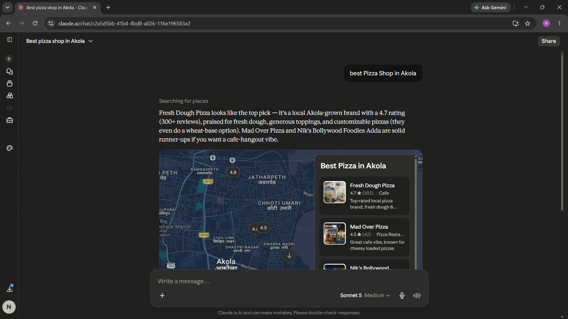Open the site information icon in address bar
This screenshot has height=319, width=568.
[51, 23]
